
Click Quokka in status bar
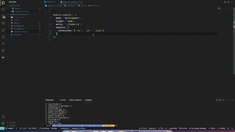click(54, 128)
